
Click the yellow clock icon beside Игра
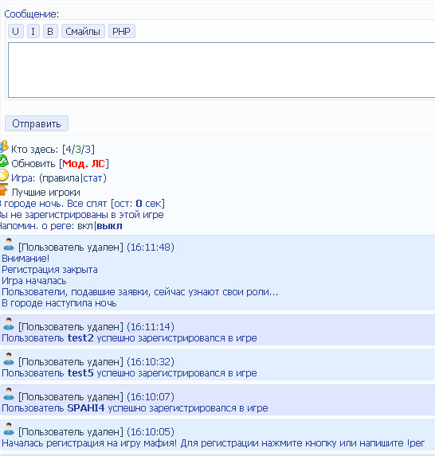(x=4, y=175)
